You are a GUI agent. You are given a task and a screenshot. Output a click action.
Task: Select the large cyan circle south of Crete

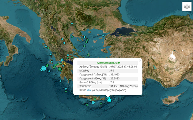click(x=93, y=103)
